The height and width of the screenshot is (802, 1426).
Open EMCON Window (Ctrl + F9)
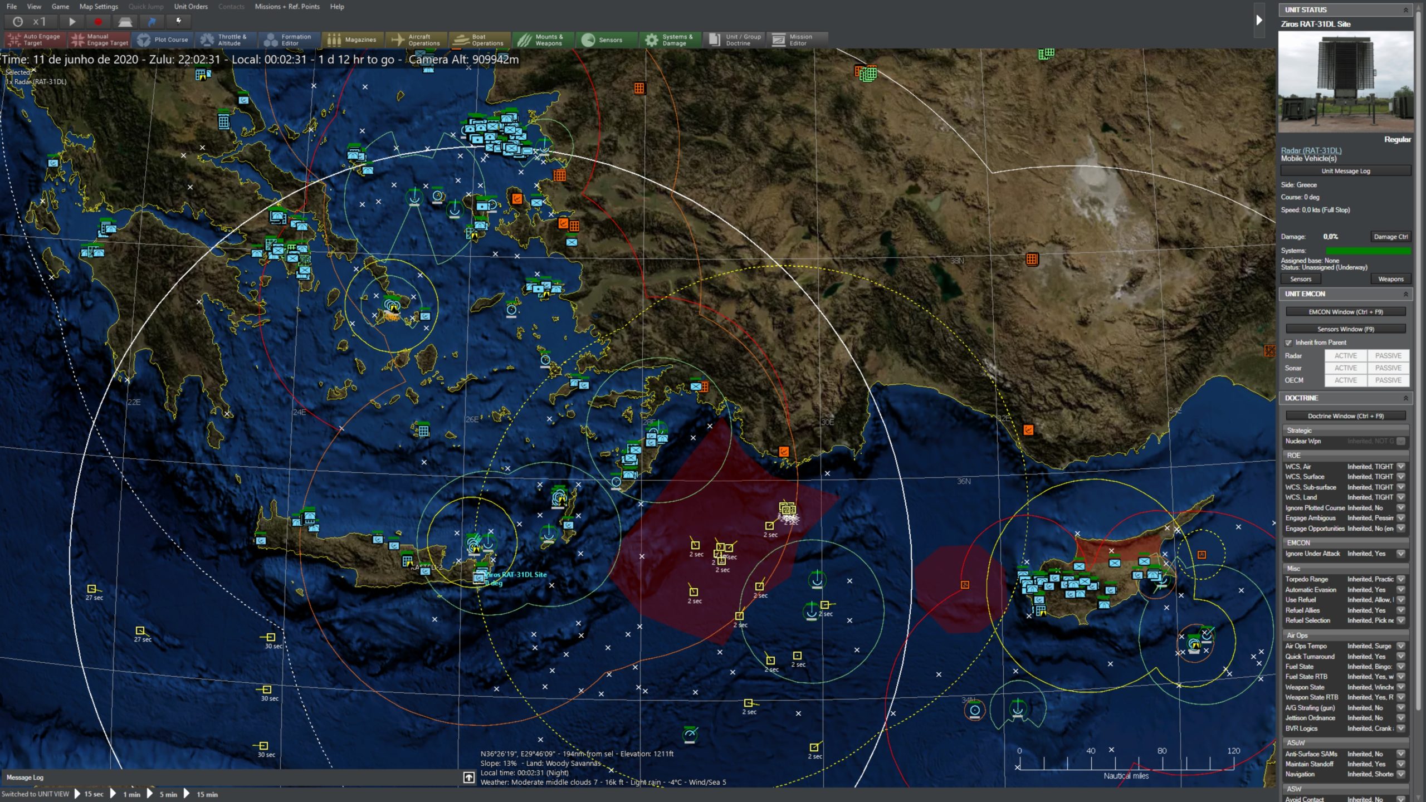pyautogui.click(x=1345, y=312)
